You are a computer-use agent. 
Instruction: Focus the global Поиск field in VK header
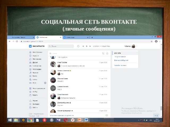point(61,46)
